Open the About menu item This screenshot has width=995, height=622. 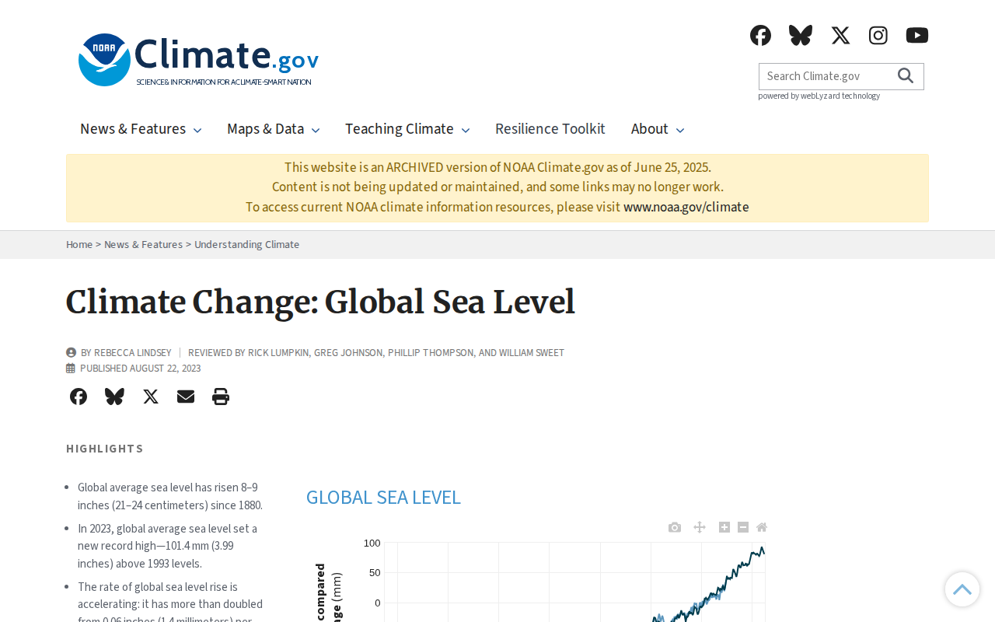point(658,129)
